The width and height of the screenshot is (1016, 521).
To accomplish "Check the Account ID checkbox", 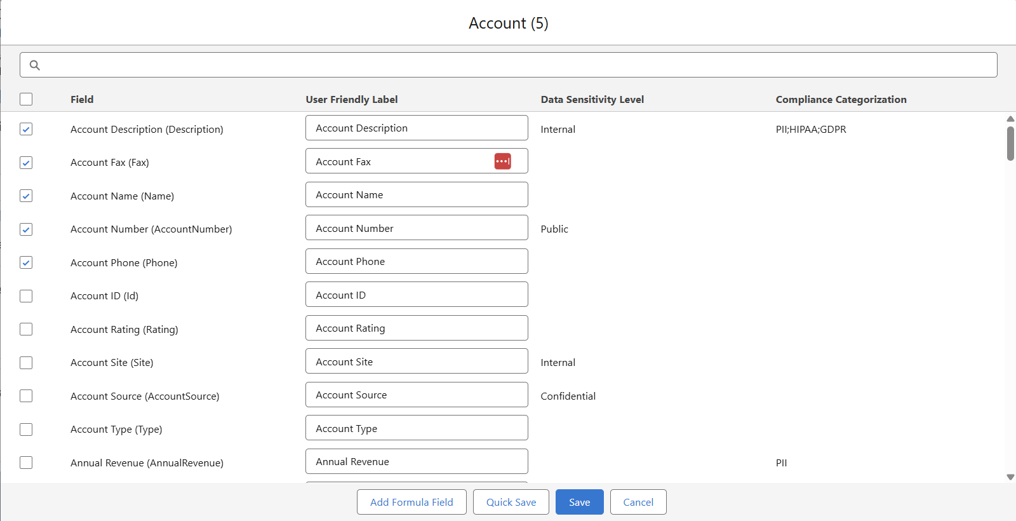I will coord(26,296).
